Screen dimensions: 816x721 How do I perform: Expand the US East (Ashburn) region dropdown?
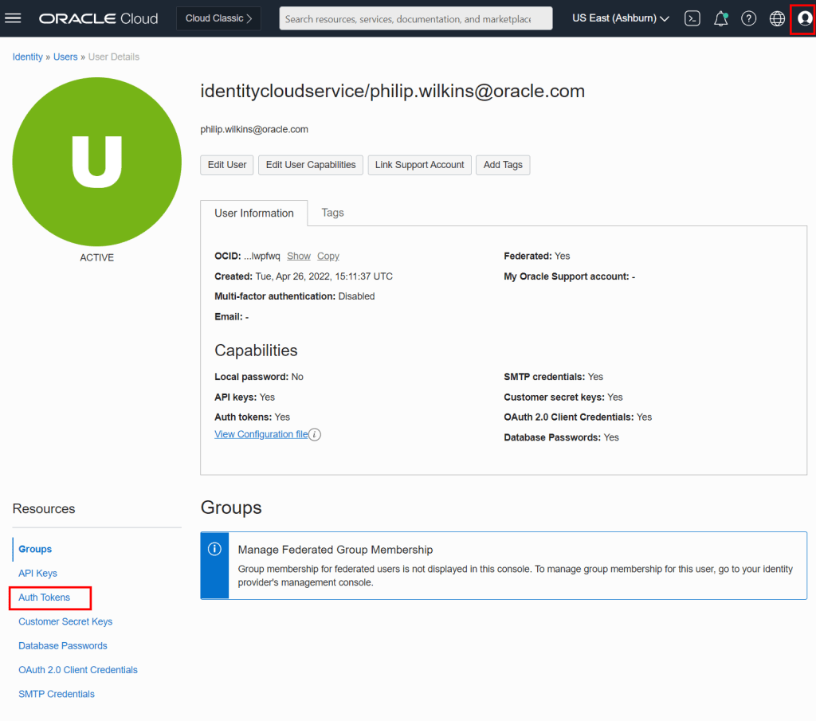coord(620,18)
